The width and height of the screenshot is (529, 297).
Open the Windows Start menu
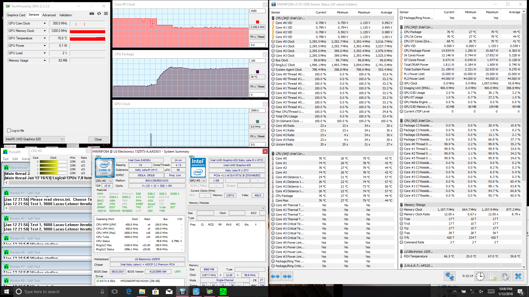coord(7,291)
